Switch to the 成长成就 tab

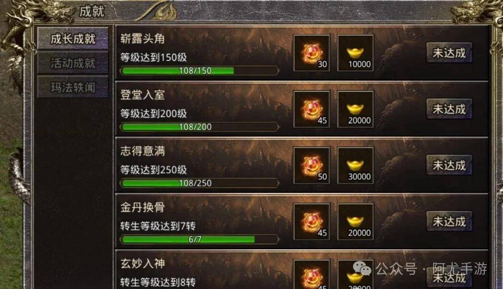pyautogui.click(x=73, y=38)
